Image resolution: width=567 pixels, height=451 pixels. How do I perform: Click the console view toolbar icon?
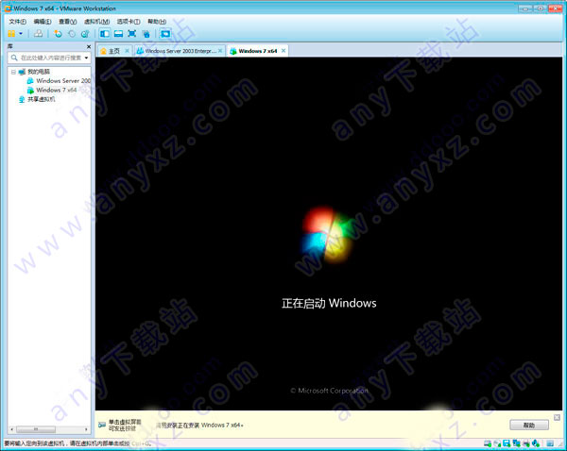coord(165,34)
